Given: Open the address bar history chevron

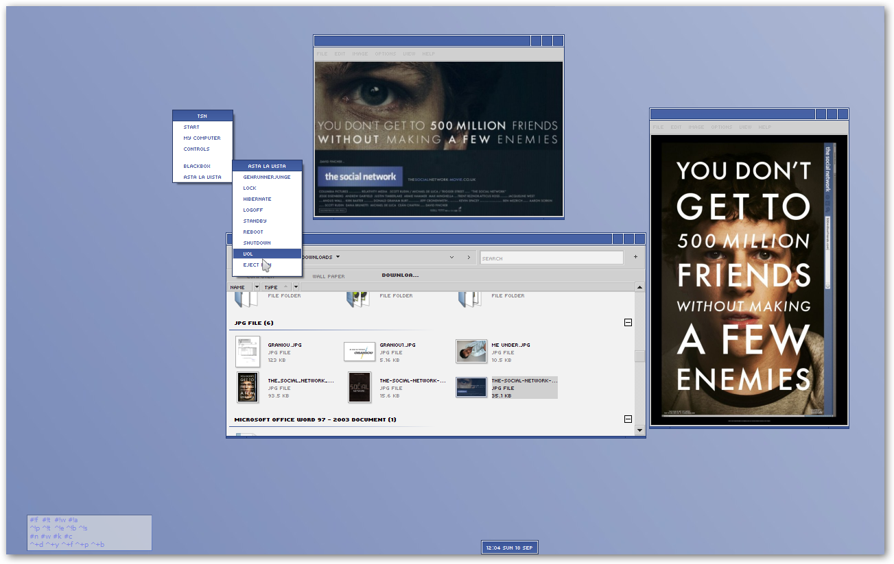Looking at the screenshot, I should tap(451, 258).
